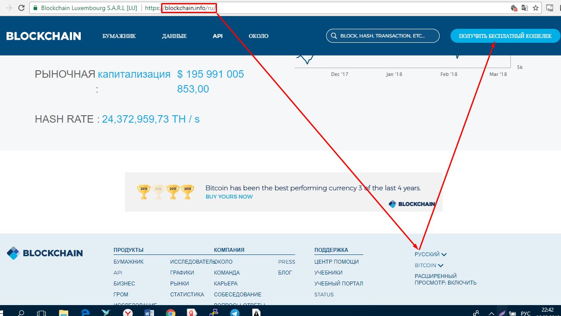This screenshot has width=561, height=316.
Task: Open Telegram from the taskbar
Action: coord(235,313)
